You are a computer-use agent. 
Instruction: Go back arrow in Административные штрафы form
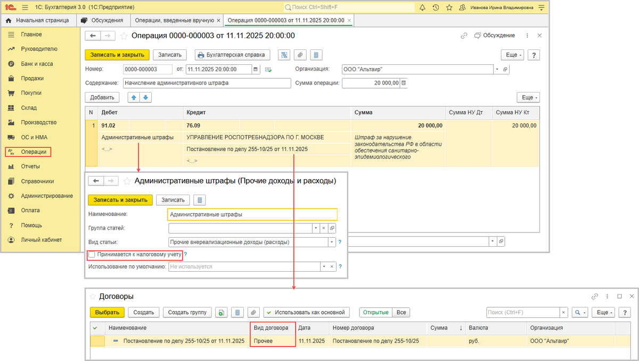[x=96, y=181]
